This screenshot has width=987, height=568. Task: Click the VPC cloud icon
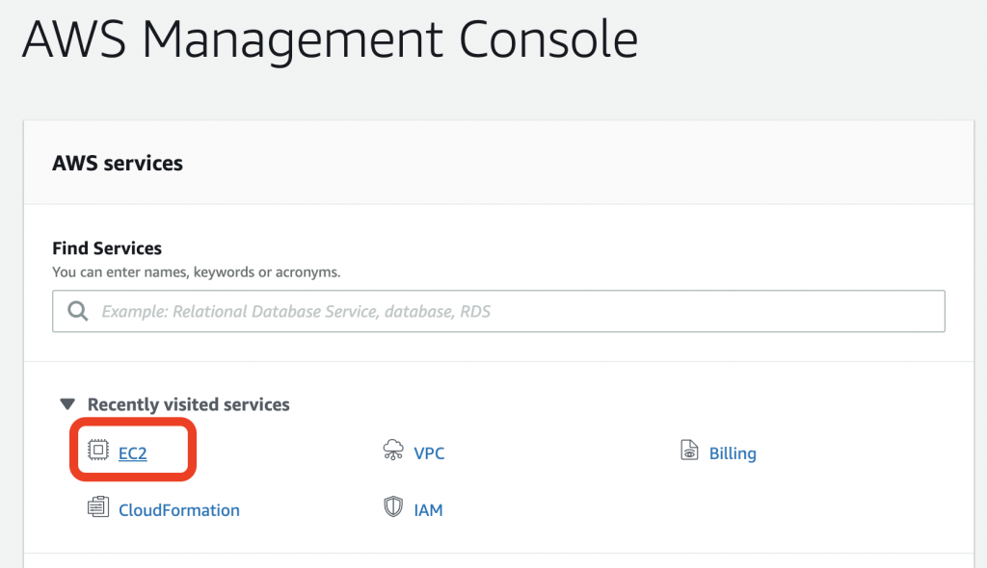tap(393, 452)
